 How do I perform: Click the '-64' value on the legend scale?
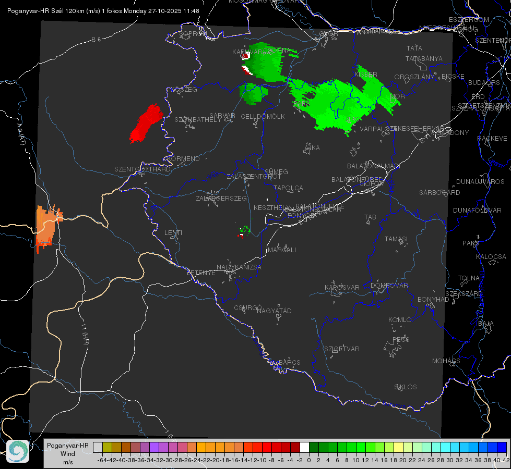[x=102, y=460]
